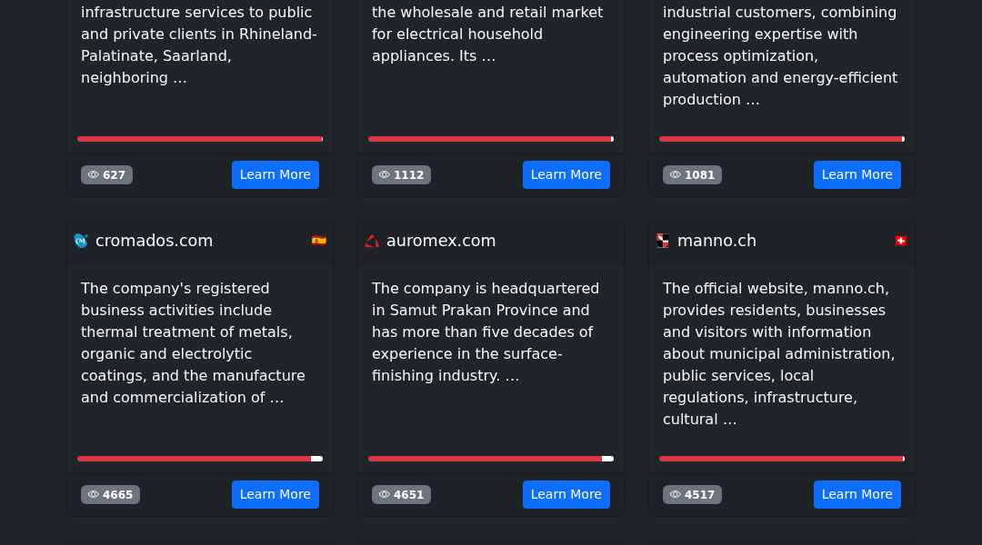The image size is (982, 545).
Task: Select Learn More beside the 1112 views badge
Action: tap(566, 174)
